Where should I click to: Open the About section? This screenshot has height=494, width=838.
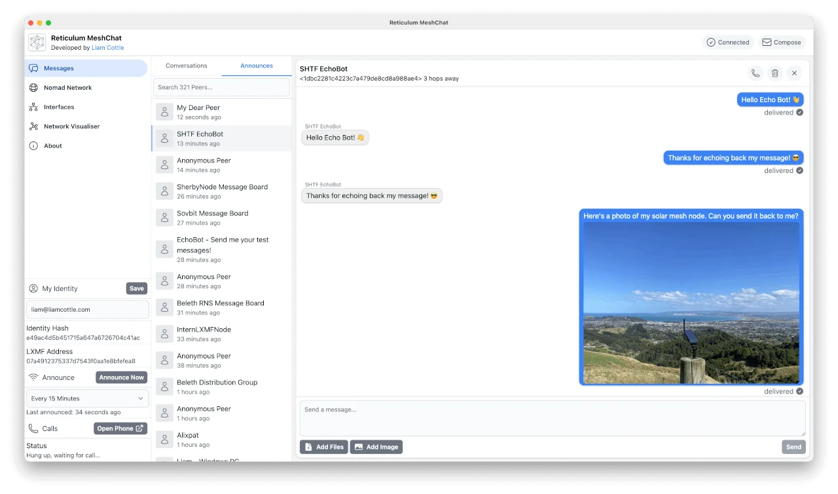(52, 145)
